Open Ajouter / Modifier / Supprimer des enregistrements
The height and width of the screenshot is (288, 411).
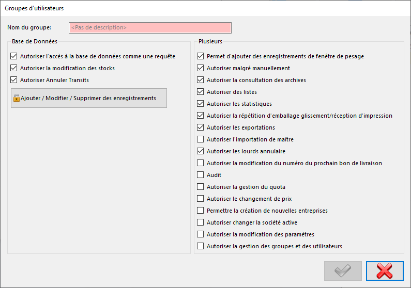[x=89, y=98]
